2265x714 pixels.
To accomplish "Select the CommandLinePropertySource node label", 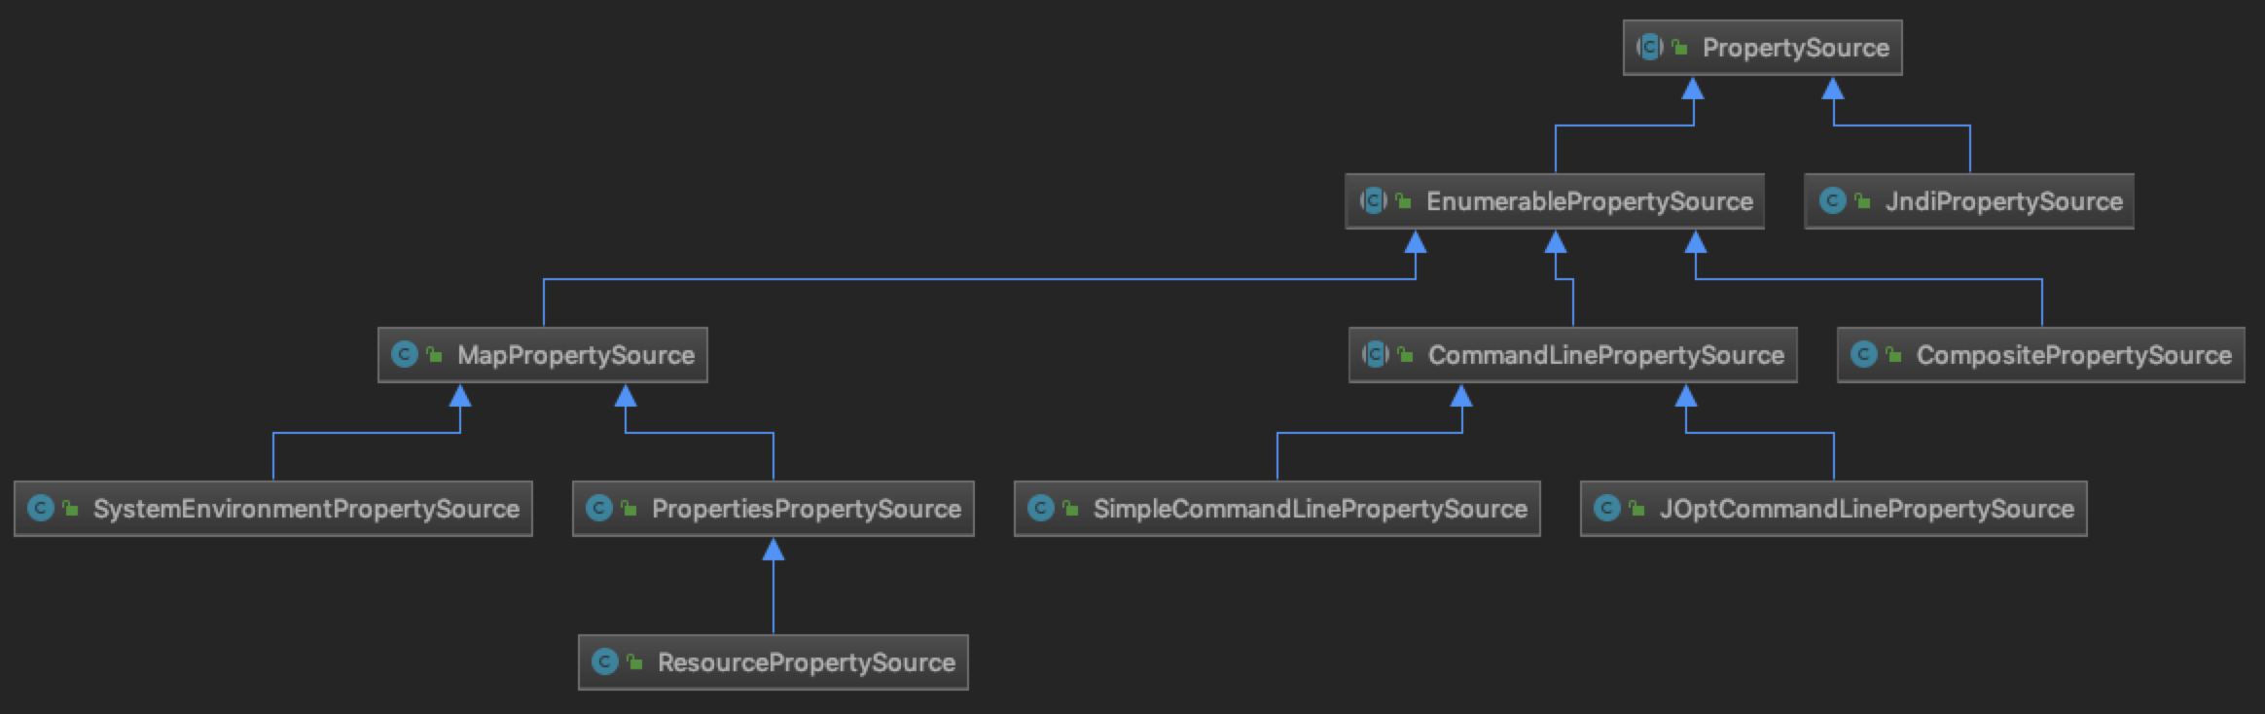I will (1606, 355).
